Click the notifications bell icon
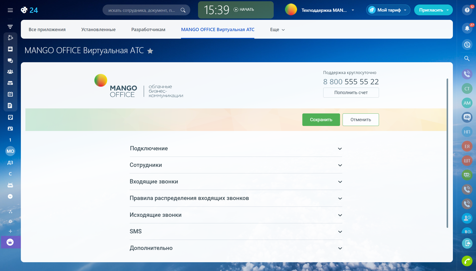Screen dimensions: 476x271 coord(467,28)
